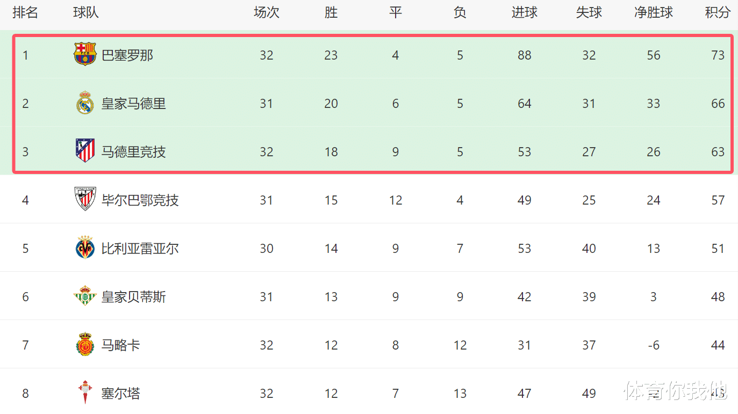The width and height of the screenshot is (738, 414).
Task: Click the Real Betis crest icon
Action: 85,296
